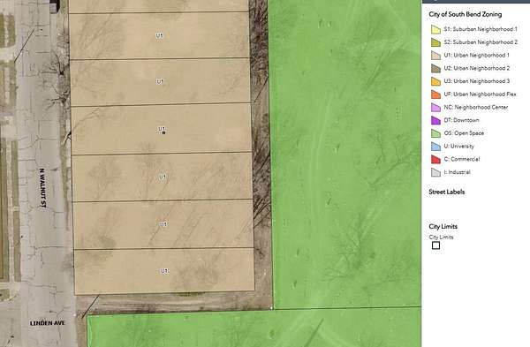Click the bottommost U1 parcel above Linden Ave
The image size is (530, 347).
coord(164,271)
